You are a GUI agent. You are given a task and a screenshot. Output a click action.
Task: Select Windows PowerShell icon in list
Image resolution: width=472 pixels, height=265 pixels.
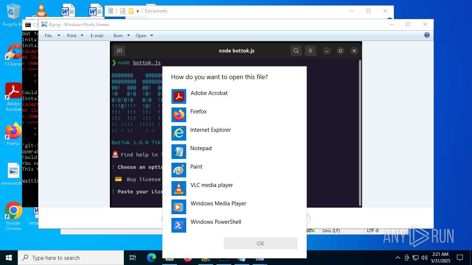tap(179, 225)
